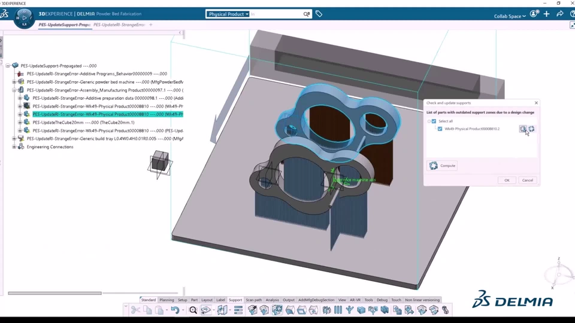
Task: Open the Analysis toolbar tab
Action: (272, 300)
